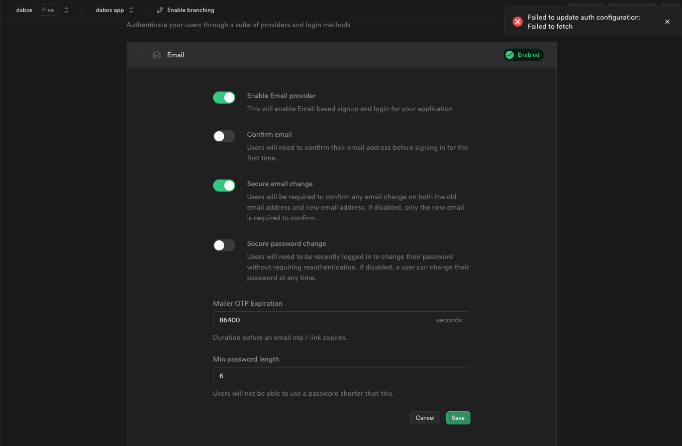This screenshot has height=446, width=682.
Task: Collapse the Email provider section
Action: pos(143,55)
